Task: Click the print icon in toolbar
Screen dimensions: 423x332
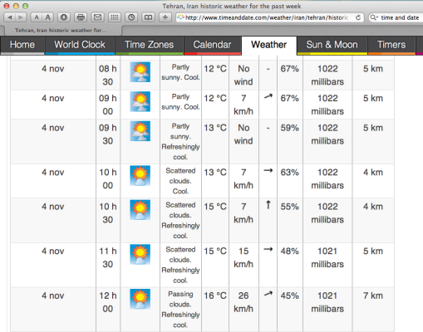Action: (x=81, y=17)
